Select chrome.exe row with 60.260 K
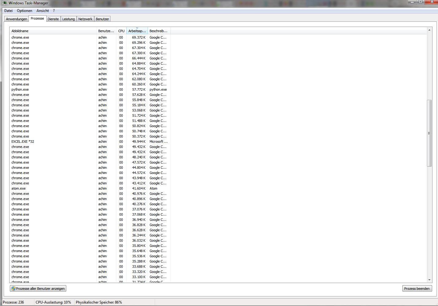This screenshot has width=438, height=306. click(90, 84)
